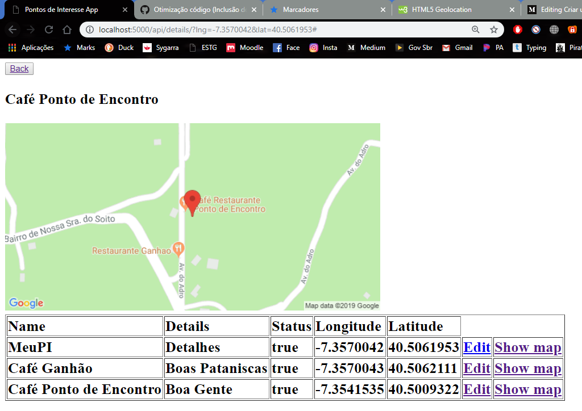This screenshot has height=411, width=582.
Task: Open the Gmail bookmark
Action: [x=458, y=48]
